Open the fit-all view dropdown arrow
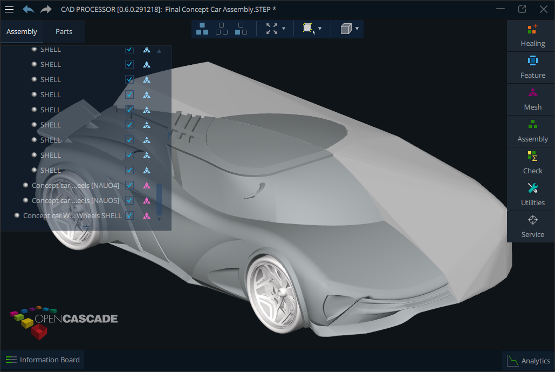Screen dimensions: 555x372 (284, 29)
